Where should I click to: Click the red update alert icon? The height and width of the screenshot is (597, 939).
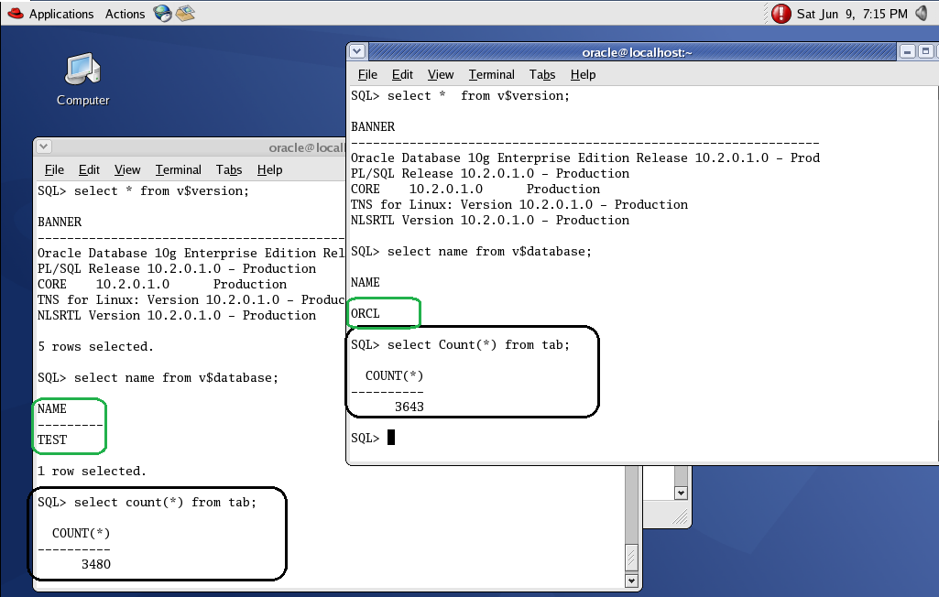tap(781, 14)
